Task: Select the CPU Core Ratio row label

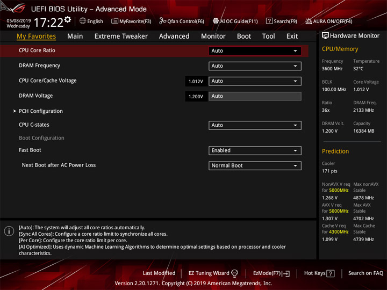Action: [x=37, y=50]
